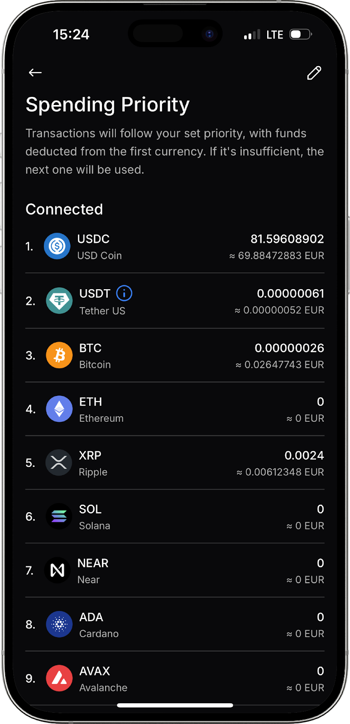
Task: Tap the back arrow icon
Action: [x=35, y=72]
